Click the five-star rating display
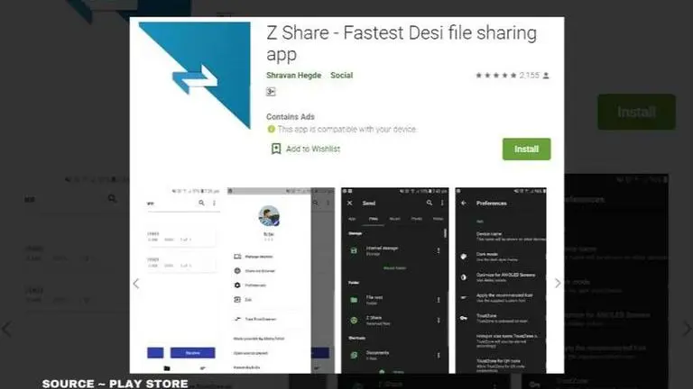 pos(496,76)
